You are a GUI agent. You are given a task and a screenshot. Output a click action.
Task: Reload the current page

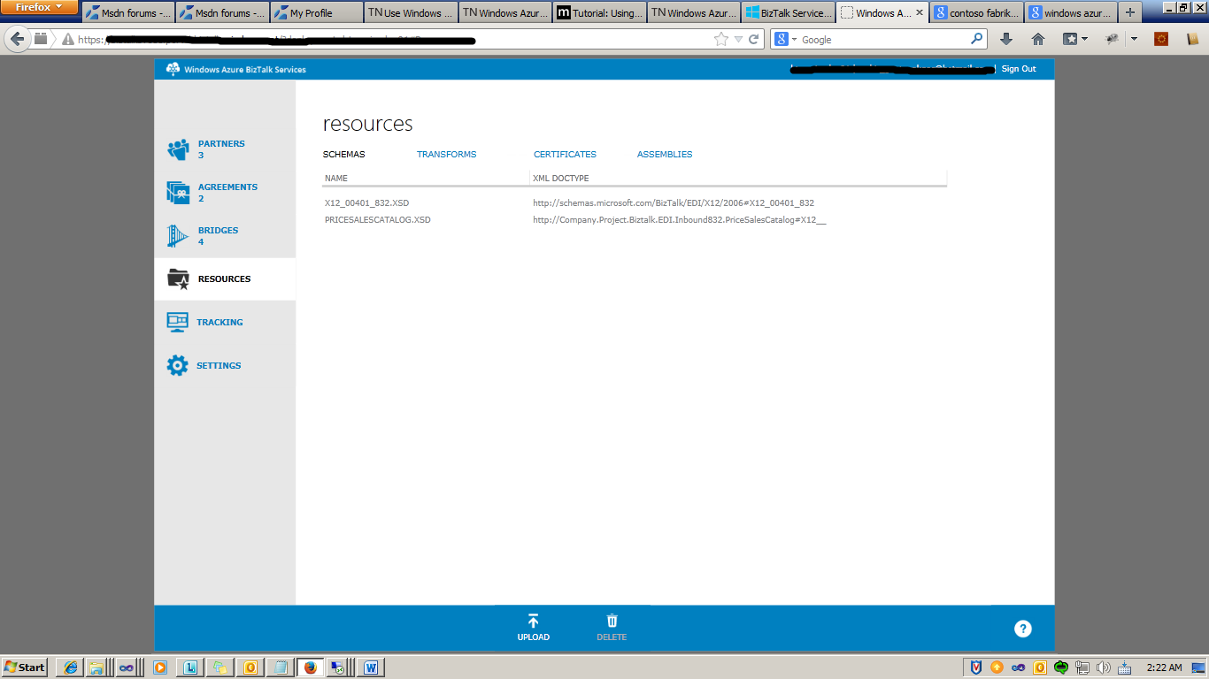tap(754, 39)
